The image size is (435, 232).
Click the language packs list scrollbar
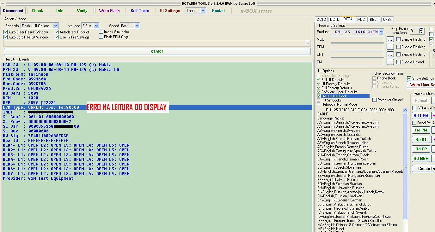click(406, 166)
